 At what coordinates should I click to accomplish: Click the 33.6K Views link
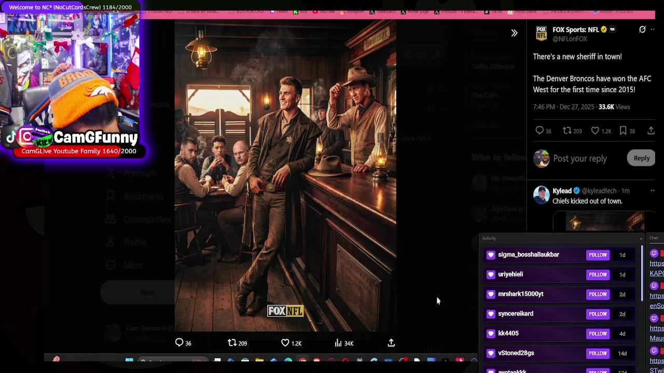[x=614, y=107]
